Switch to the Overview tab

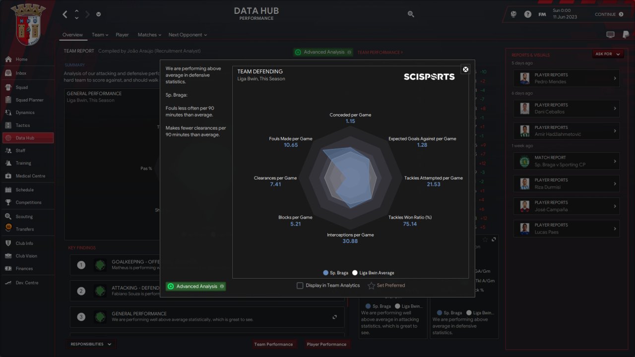click(x=72, y=35)
